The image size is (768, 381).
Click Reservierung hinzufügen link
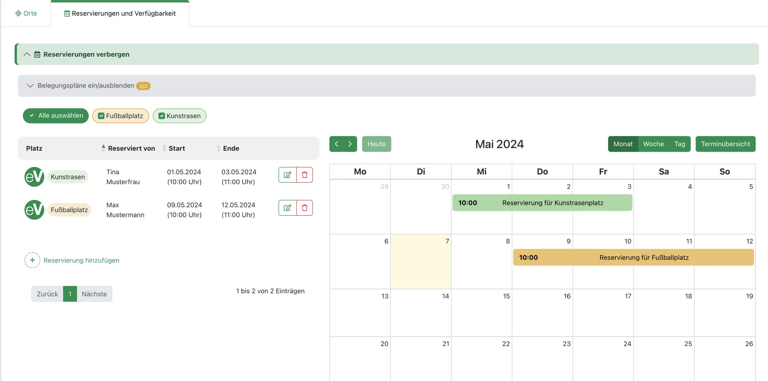tap(81, 260)
